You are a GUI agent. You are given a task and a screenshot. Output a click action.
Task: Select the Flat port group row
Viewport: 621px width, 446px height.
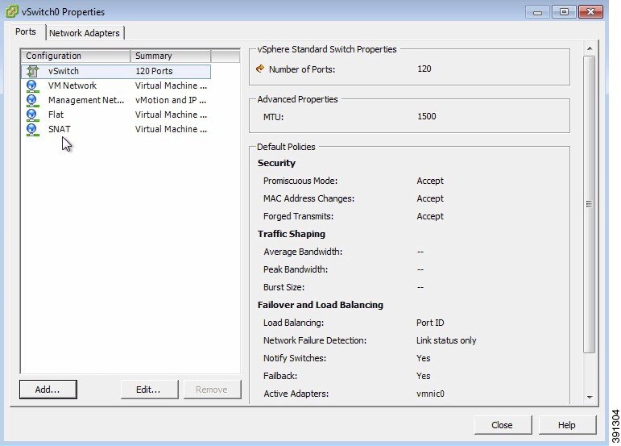(x=116, y=115)
